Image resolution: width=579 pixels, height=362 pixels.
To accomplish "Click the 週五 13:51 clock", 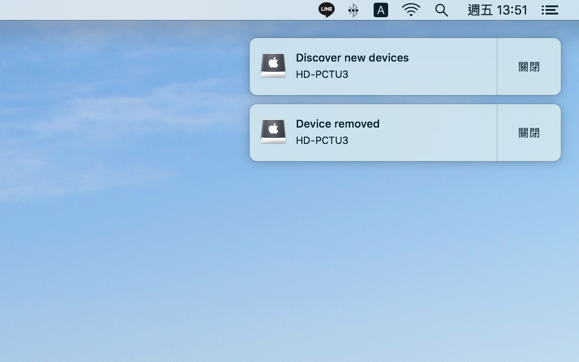I will click(498, 10).
